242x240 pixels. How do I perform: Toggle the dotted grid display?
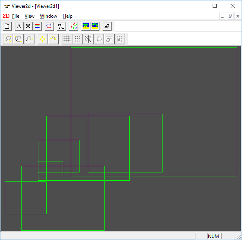[78, 39]
